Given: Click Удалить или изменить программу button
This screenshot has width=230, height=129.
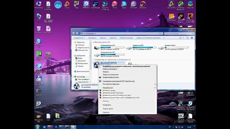Looking at the screenshot, I should click(x=148, y=38).
